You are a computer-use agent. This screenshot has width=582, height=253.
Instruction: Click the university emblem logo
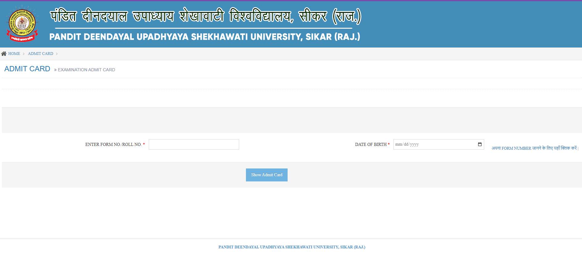point(22,24)
